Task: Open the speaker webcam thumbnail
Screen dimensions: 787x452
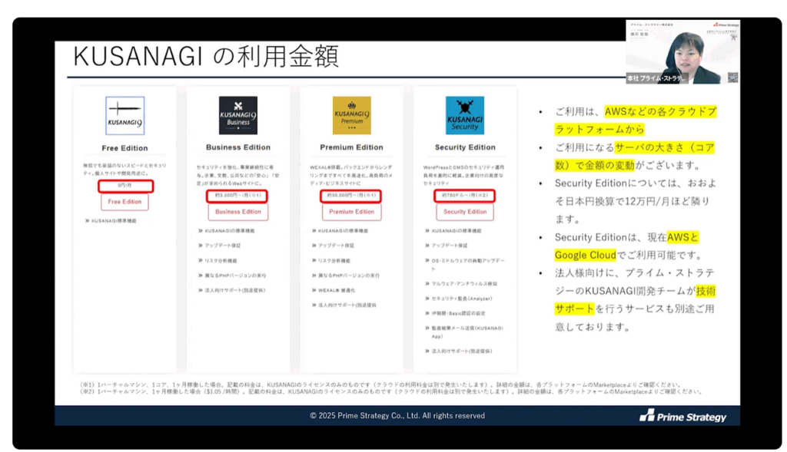Action: coord(682,52)
